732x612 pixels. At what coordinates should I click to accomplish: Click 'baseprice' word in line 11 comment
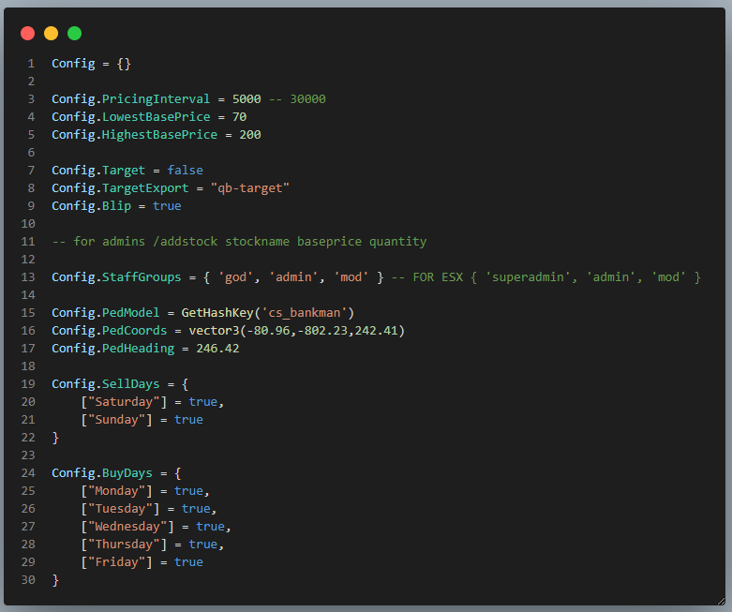[x=329, y=242]
